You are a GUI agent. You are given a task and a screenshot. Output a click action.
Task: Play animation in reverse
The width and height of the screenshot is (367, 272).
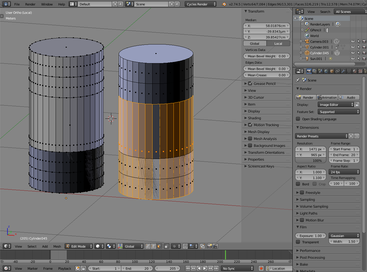(x=199, y=269)
